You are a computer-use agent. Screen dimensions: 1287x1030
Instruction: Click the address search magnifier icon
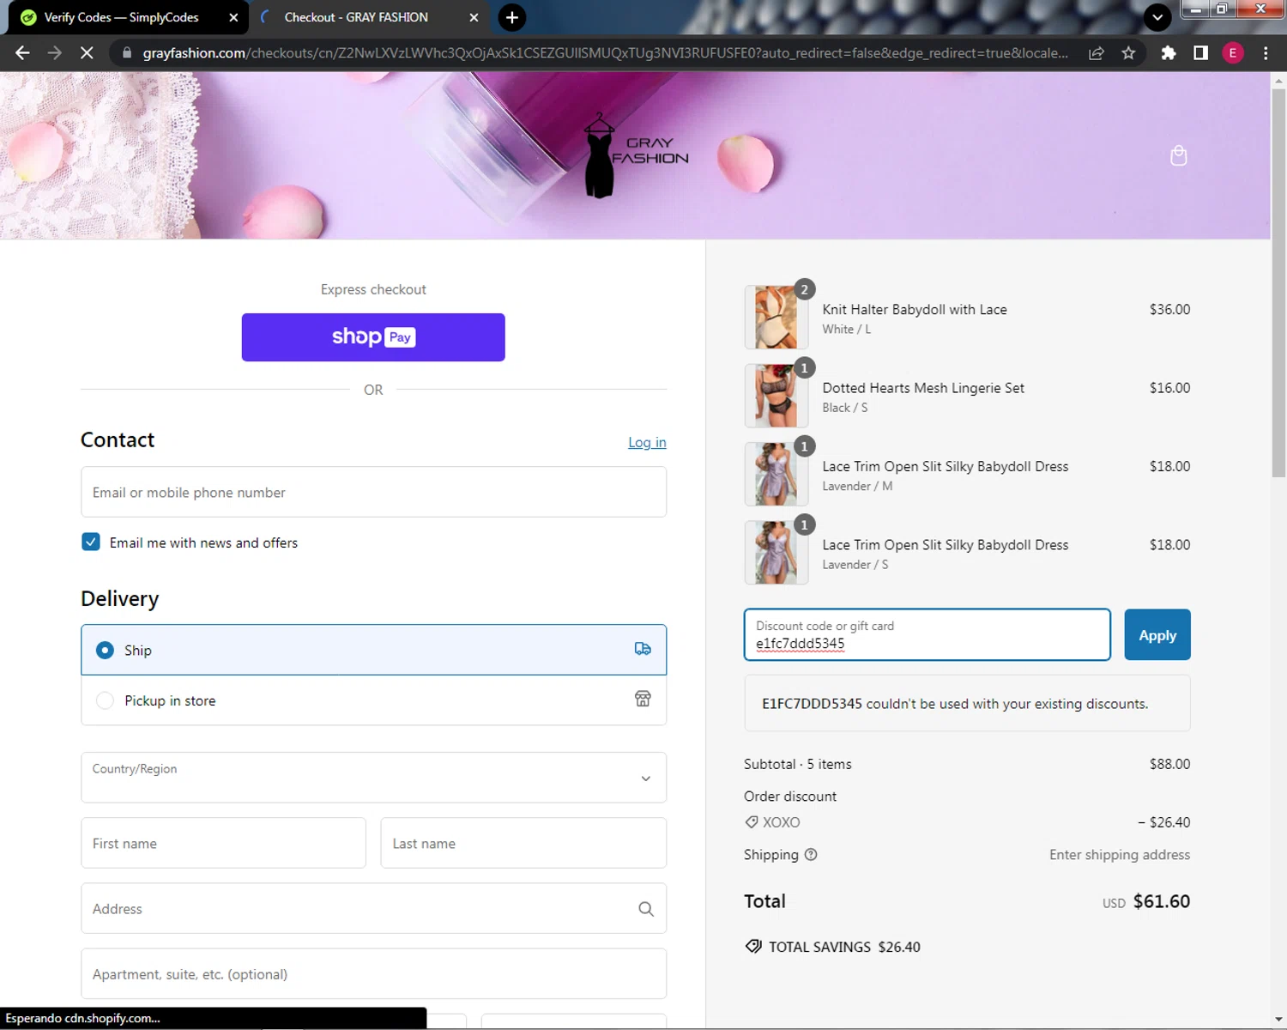(x=646, y=909)
